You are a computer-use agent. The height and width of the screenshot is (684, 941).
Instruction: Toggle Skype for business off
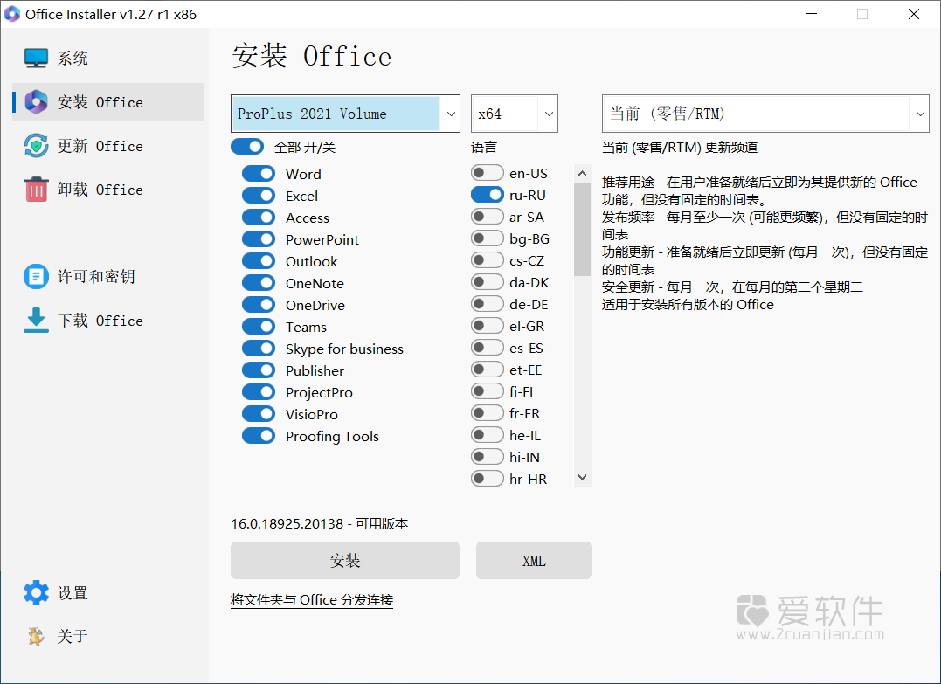(x=259, y=348)
